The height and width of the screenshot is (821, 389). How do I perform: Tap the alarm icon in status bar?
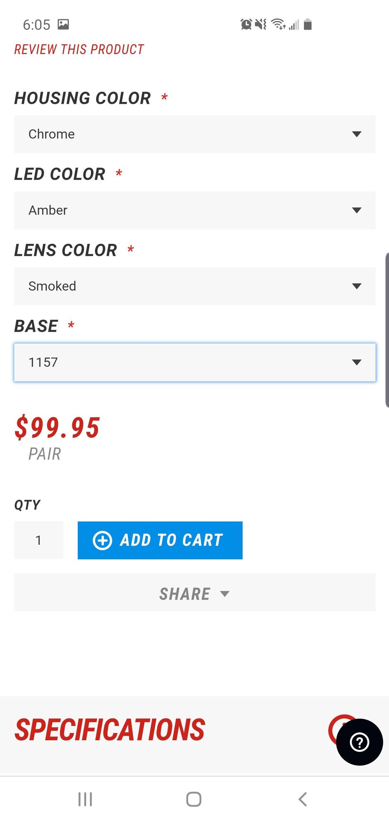point(246,25)
